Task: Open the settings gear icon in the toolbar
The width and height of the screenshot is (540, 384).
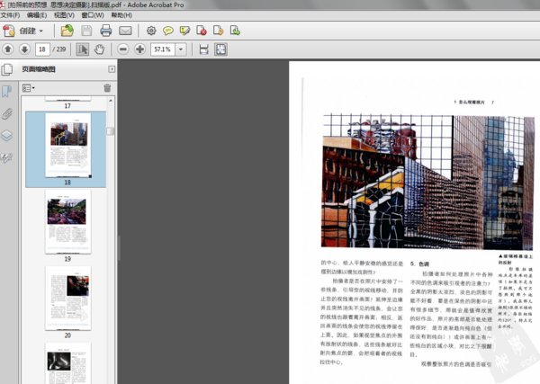Action: 151,31
